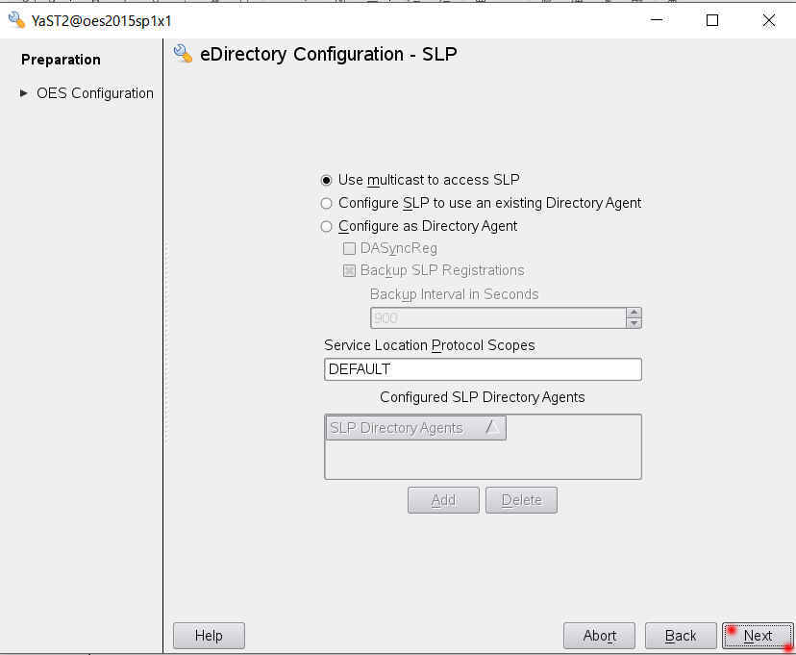Open the Help button

pos(209,636)
